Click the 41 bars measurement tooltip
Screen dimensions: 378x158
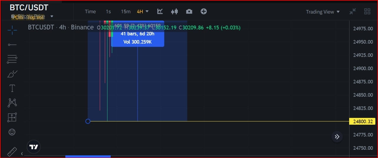tap(137, 34)
